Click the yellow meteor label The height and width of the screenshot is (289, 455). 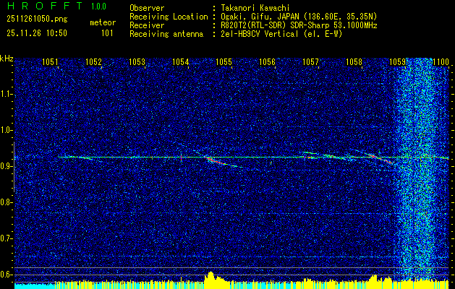(x=103, y=22)
